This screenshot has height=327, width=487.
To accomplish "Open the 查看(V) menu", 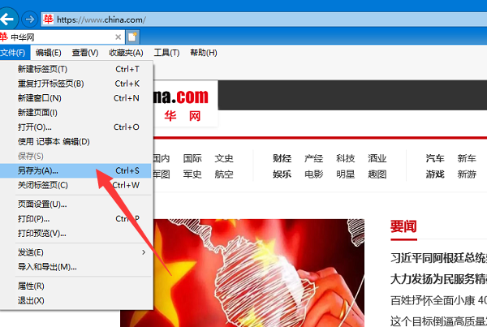I will click(x=85, y=53).
